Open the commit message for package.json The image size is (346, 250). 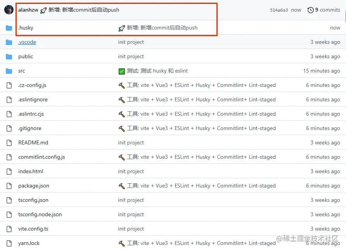[x=201, y=186]
